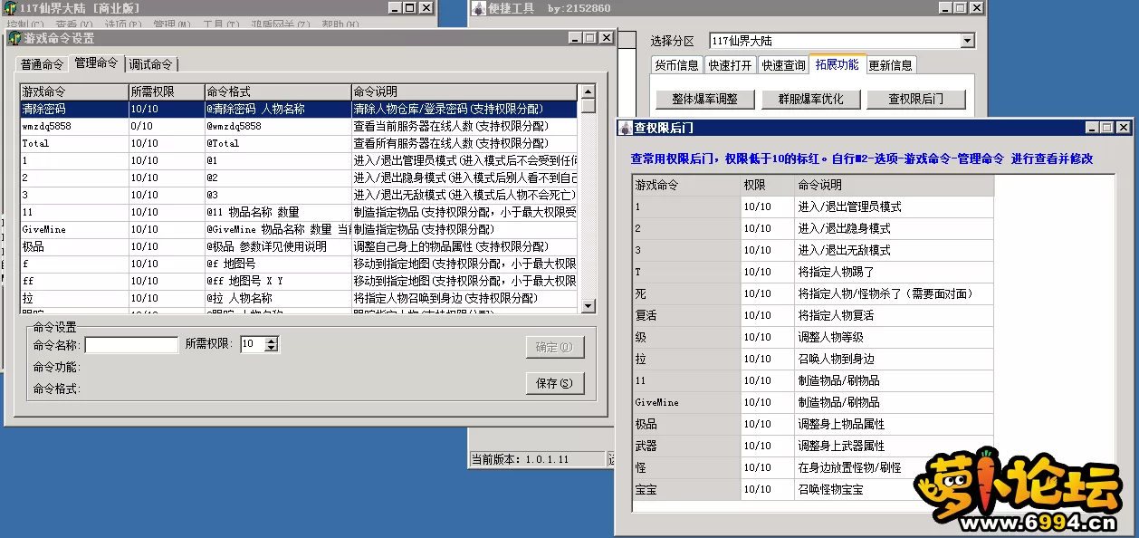The image size is (1139, 538).
Task: Click the 权限 column header in 查权限后门
Action: click(x=767, y=185)
